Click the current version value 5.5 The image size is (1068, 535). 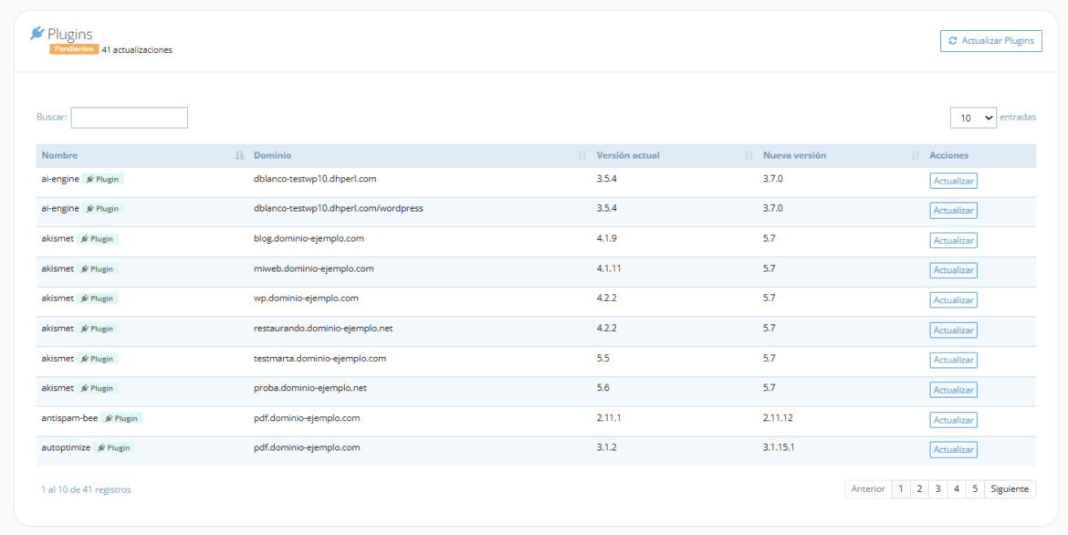[602, 358]
